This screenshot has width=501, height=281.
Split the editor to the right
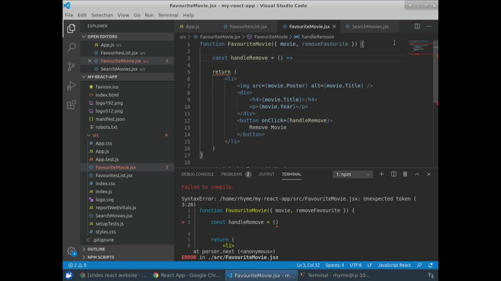pos(417,27)
